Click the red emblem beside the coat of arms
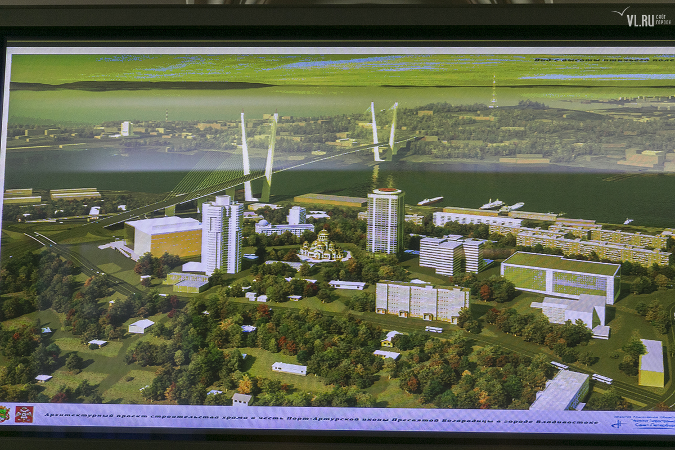The width and height of the screenshot is (675, 450). point(24,415)
